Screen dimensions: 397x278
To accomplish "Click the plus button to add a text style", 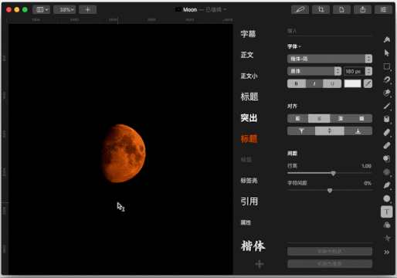I will coord(260,264).
